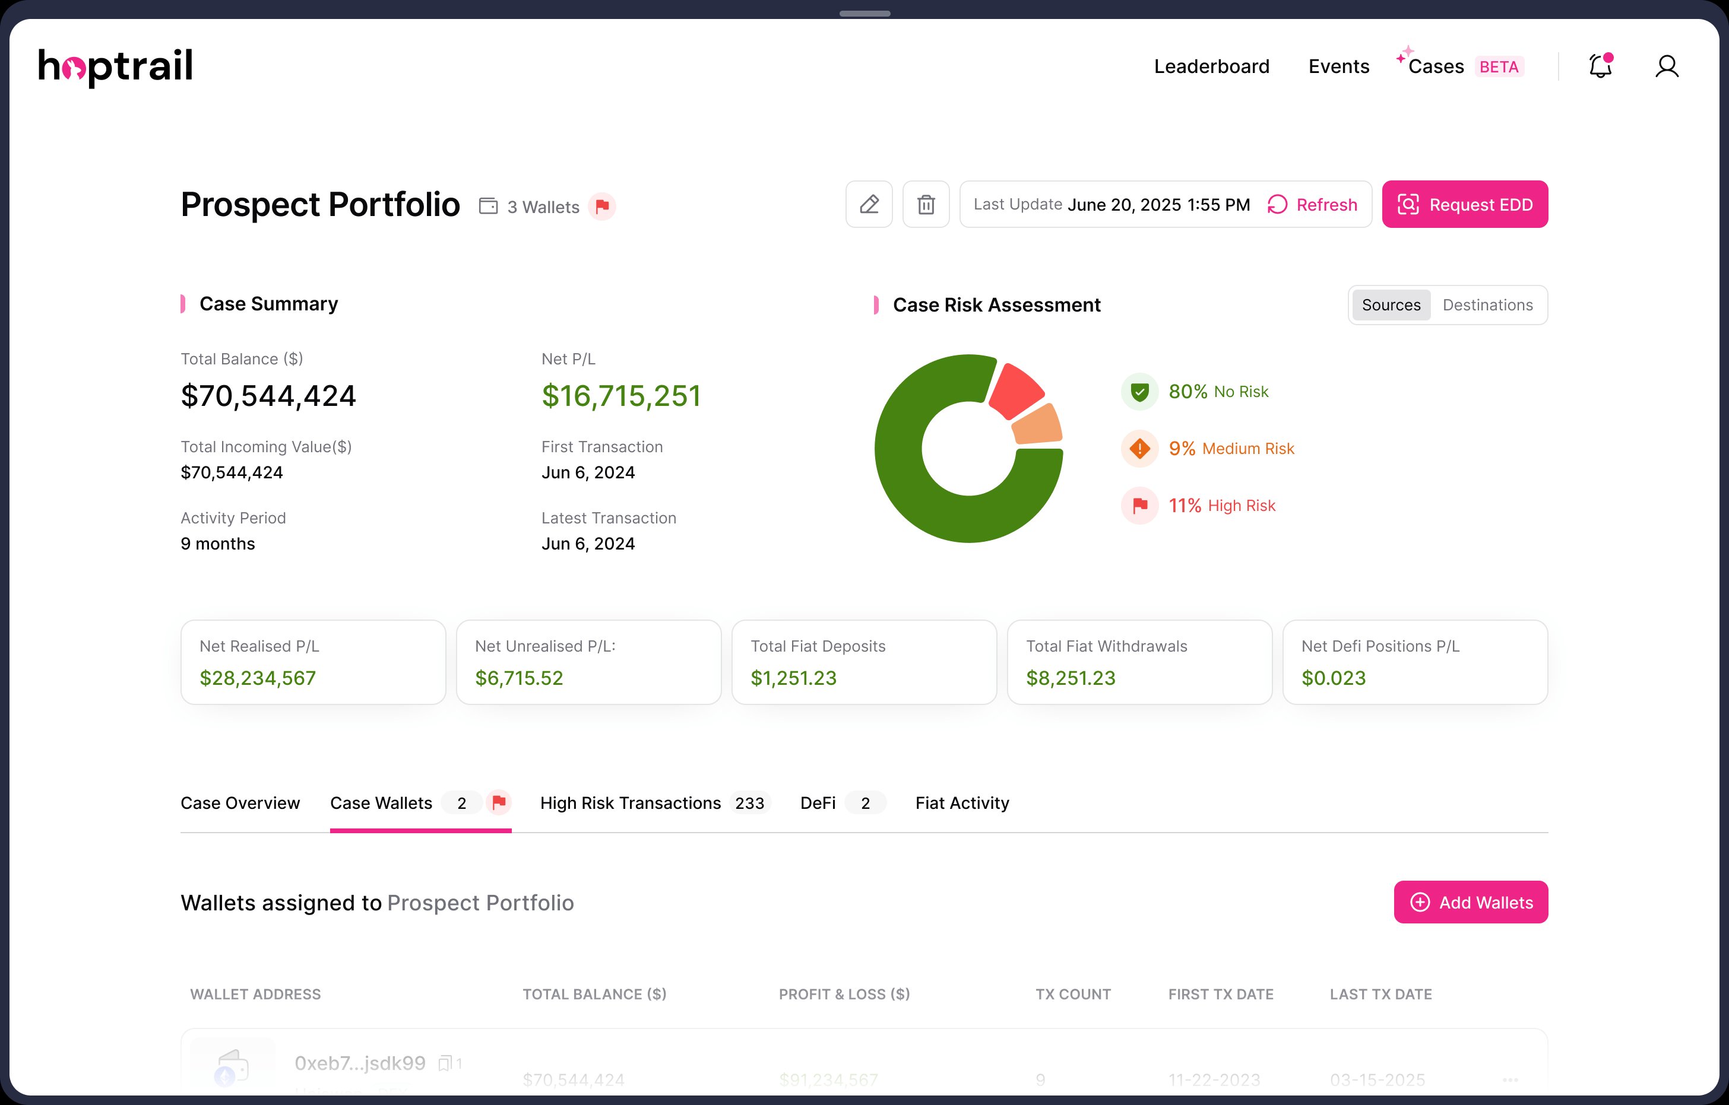Open the user profile icon
Image resolution: width=1729 pixels, height=1105 pixels.
pyautogui.click(x=1667, y=66)
